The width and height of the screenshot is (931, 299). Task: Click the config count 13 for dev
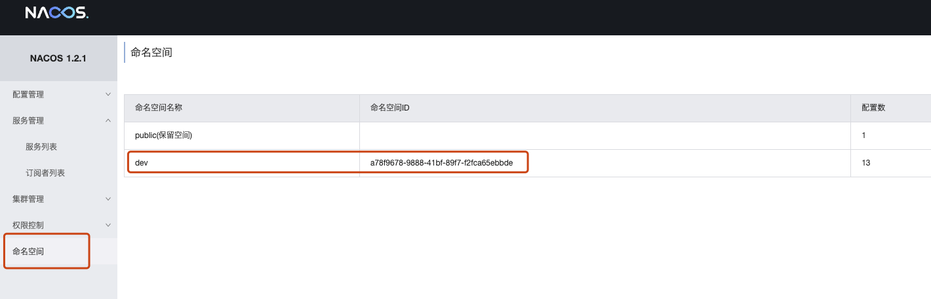[866, 163]
